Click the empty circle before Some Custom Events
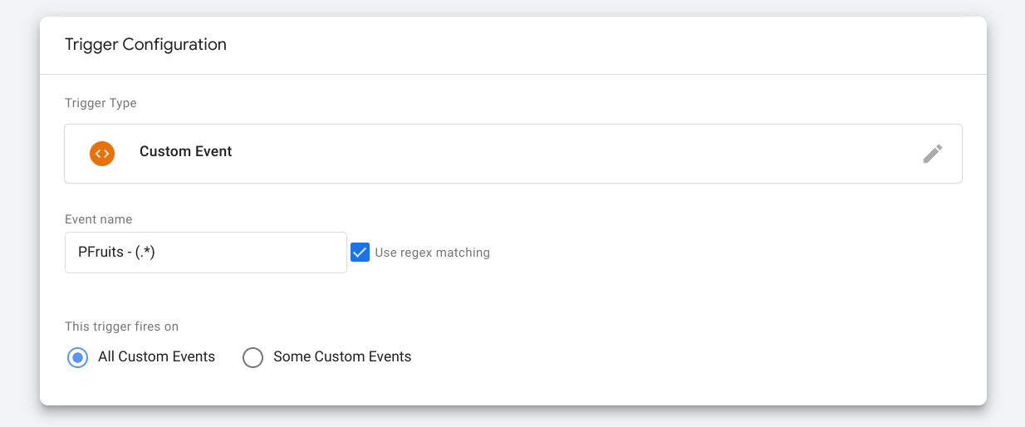1025x427 pixels. [253, 357]
